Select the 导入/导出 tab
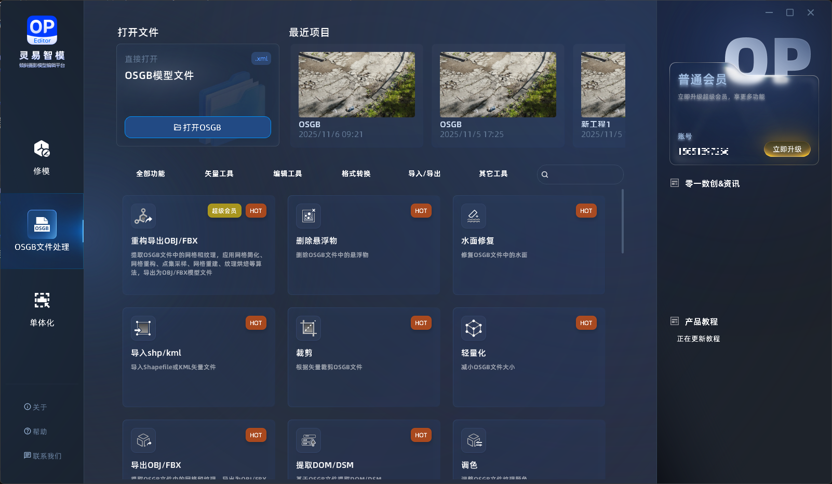 (x=424, y=174)
